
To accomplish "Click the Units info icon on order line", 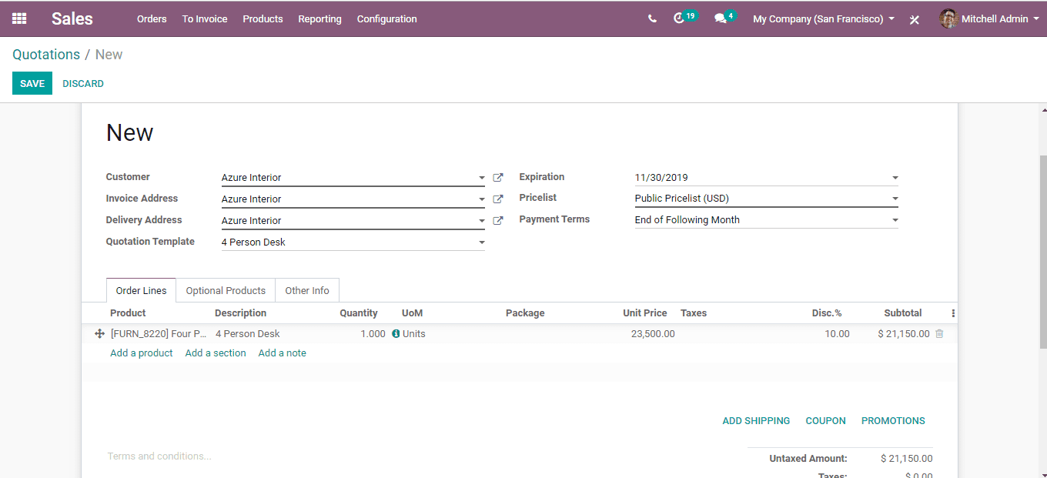I will (x=395, y=333).
